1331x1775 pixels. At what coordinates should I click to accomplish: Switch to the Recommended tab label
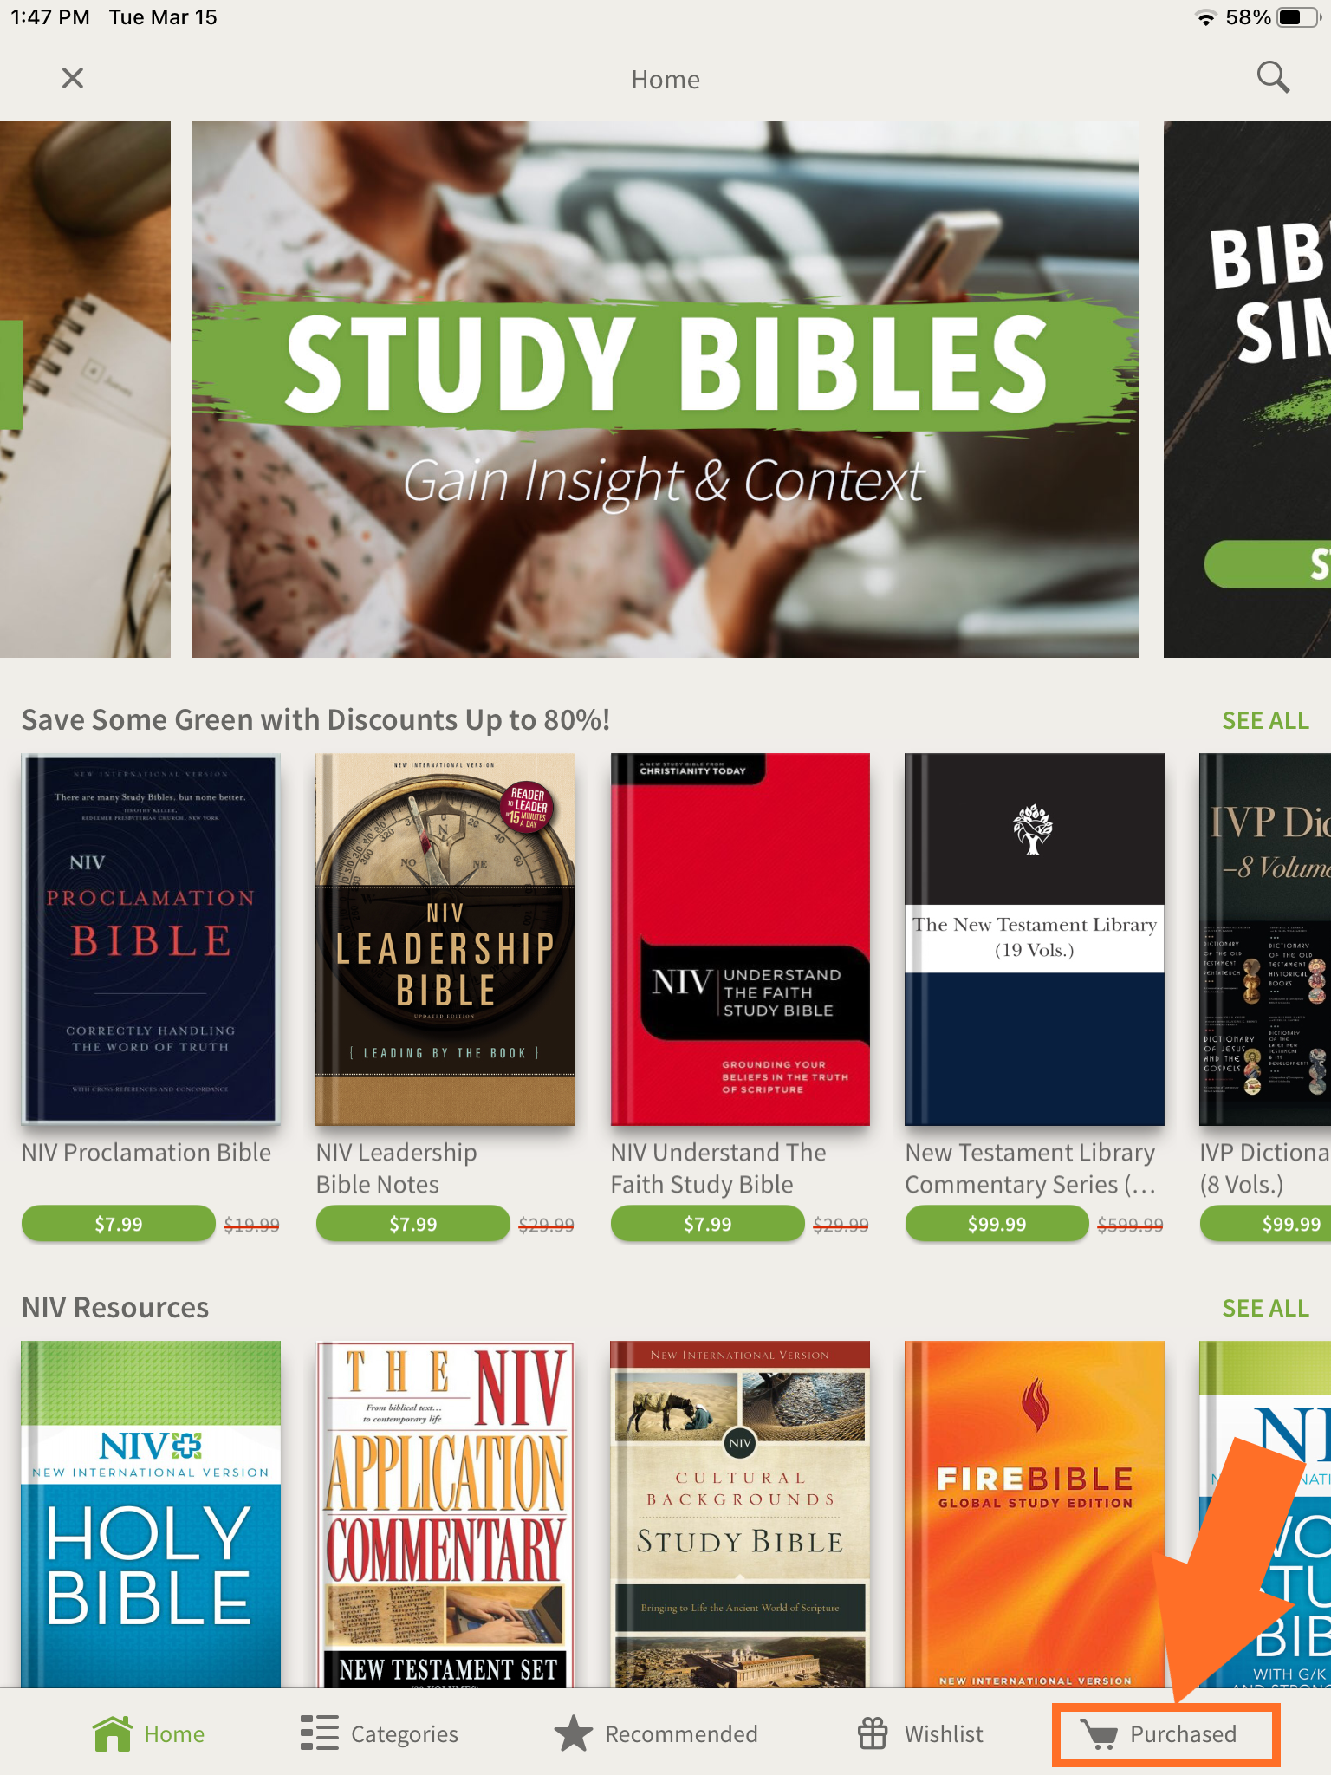(x=681, y=1734)
